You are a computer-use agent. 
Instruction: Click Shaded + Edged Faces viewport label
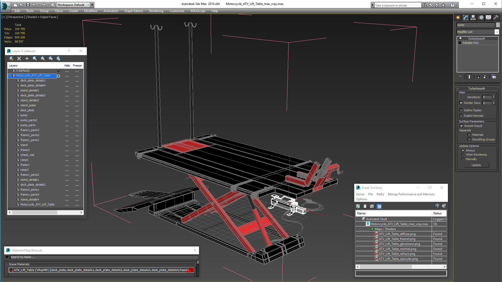(42, 17)
